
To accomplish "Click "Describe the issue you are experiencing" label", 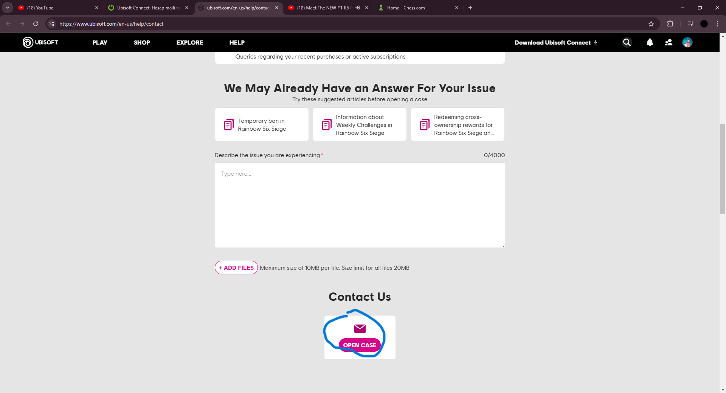I will [267, 155].
